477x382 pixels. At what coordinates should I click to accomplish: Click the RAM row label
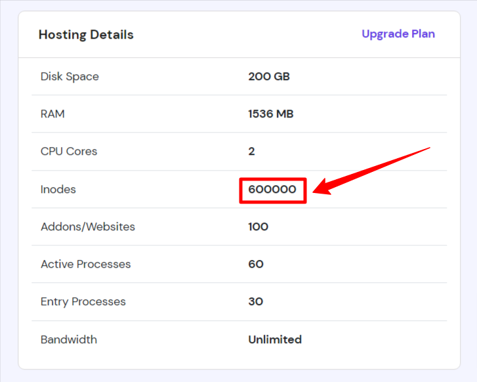52,114
